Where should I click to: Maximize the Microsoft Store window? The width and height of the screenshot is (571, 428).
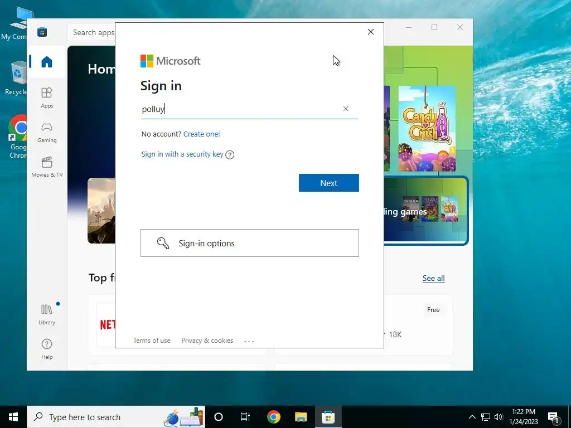pos(434,27)
